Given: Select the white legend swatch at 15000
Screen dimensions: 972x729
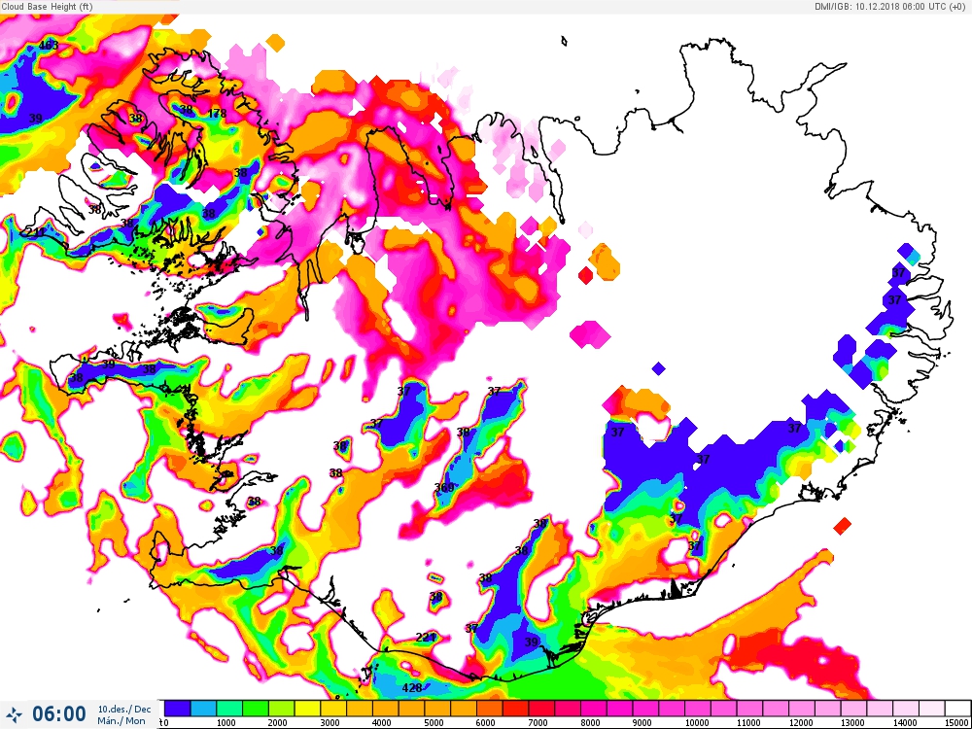Looking at the screenshot, I should pos(957,709).
